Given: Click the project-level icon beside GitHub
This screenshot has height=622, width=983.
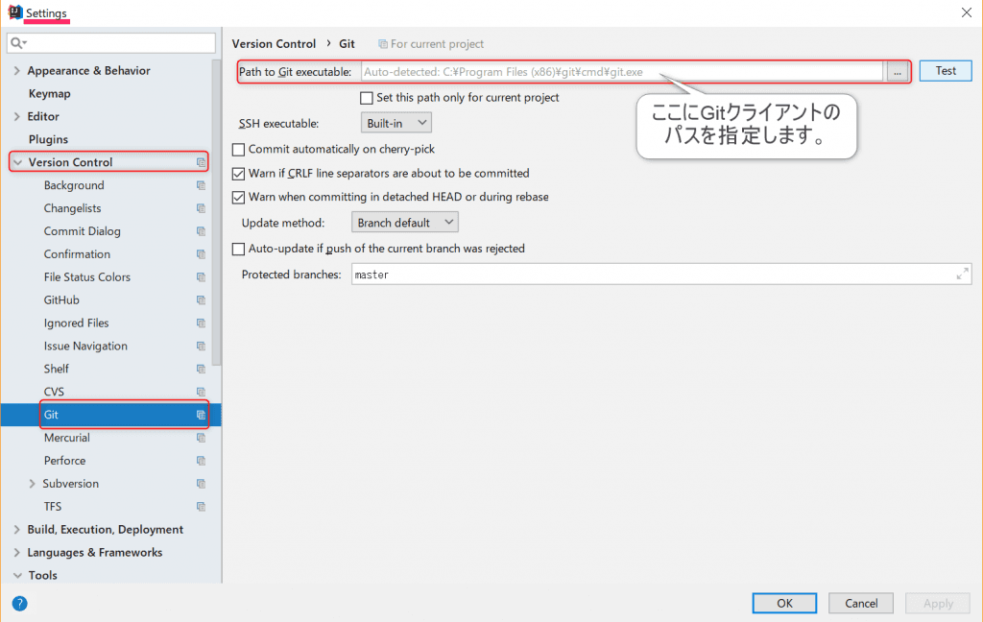Looking at the screenshot, I should [201, 300].
